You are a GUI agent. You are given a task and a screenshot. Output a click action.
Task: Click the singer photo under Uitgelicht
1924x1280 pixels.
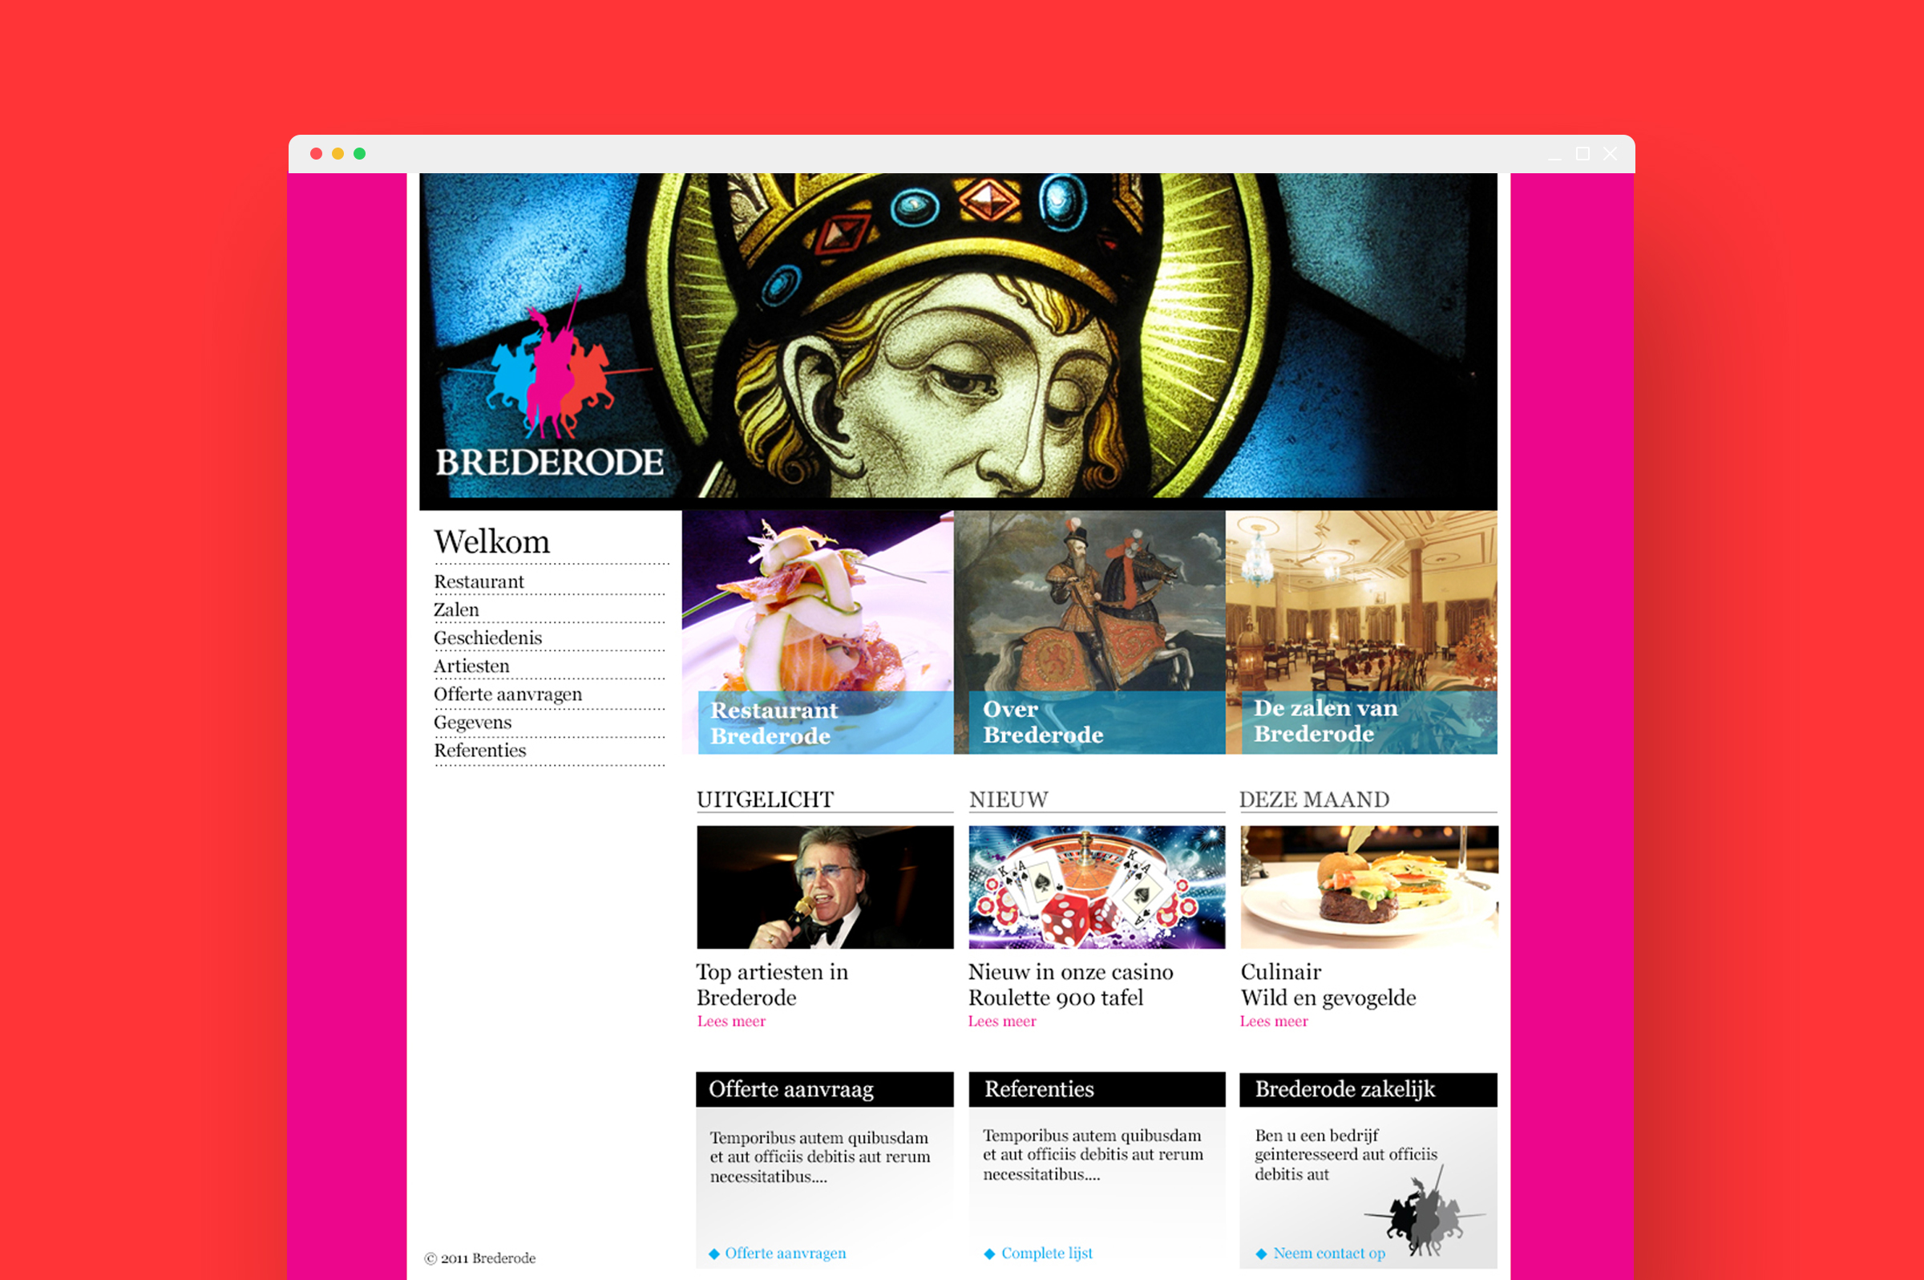(x=825, y=887)
